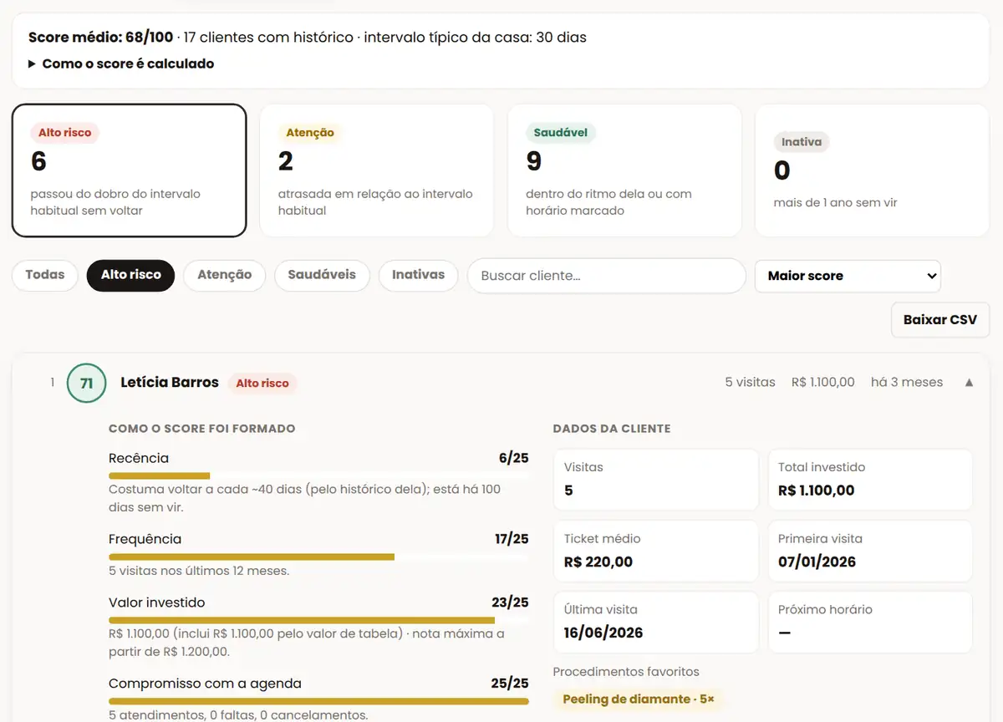Select the Saudável summary card

[x=624, y=170]
